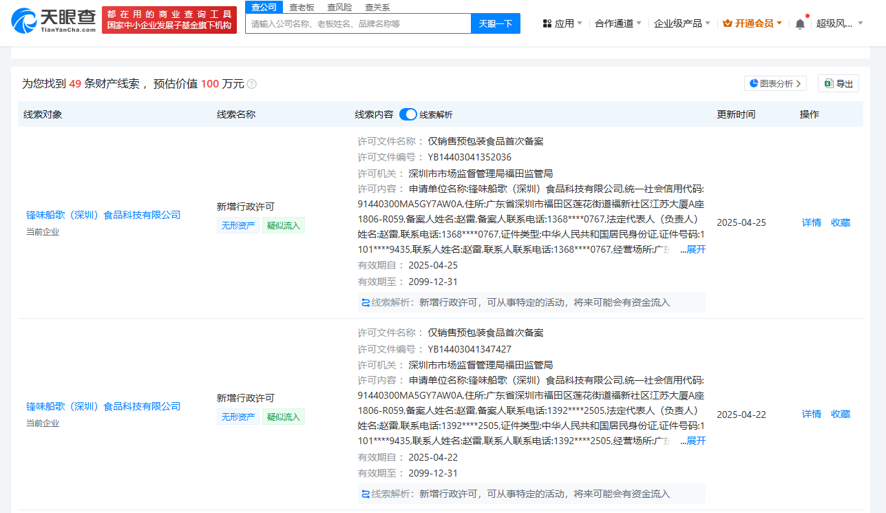Click the date 2025-04-22 in update column
This screenshot has height=513, width=886.
741,415
